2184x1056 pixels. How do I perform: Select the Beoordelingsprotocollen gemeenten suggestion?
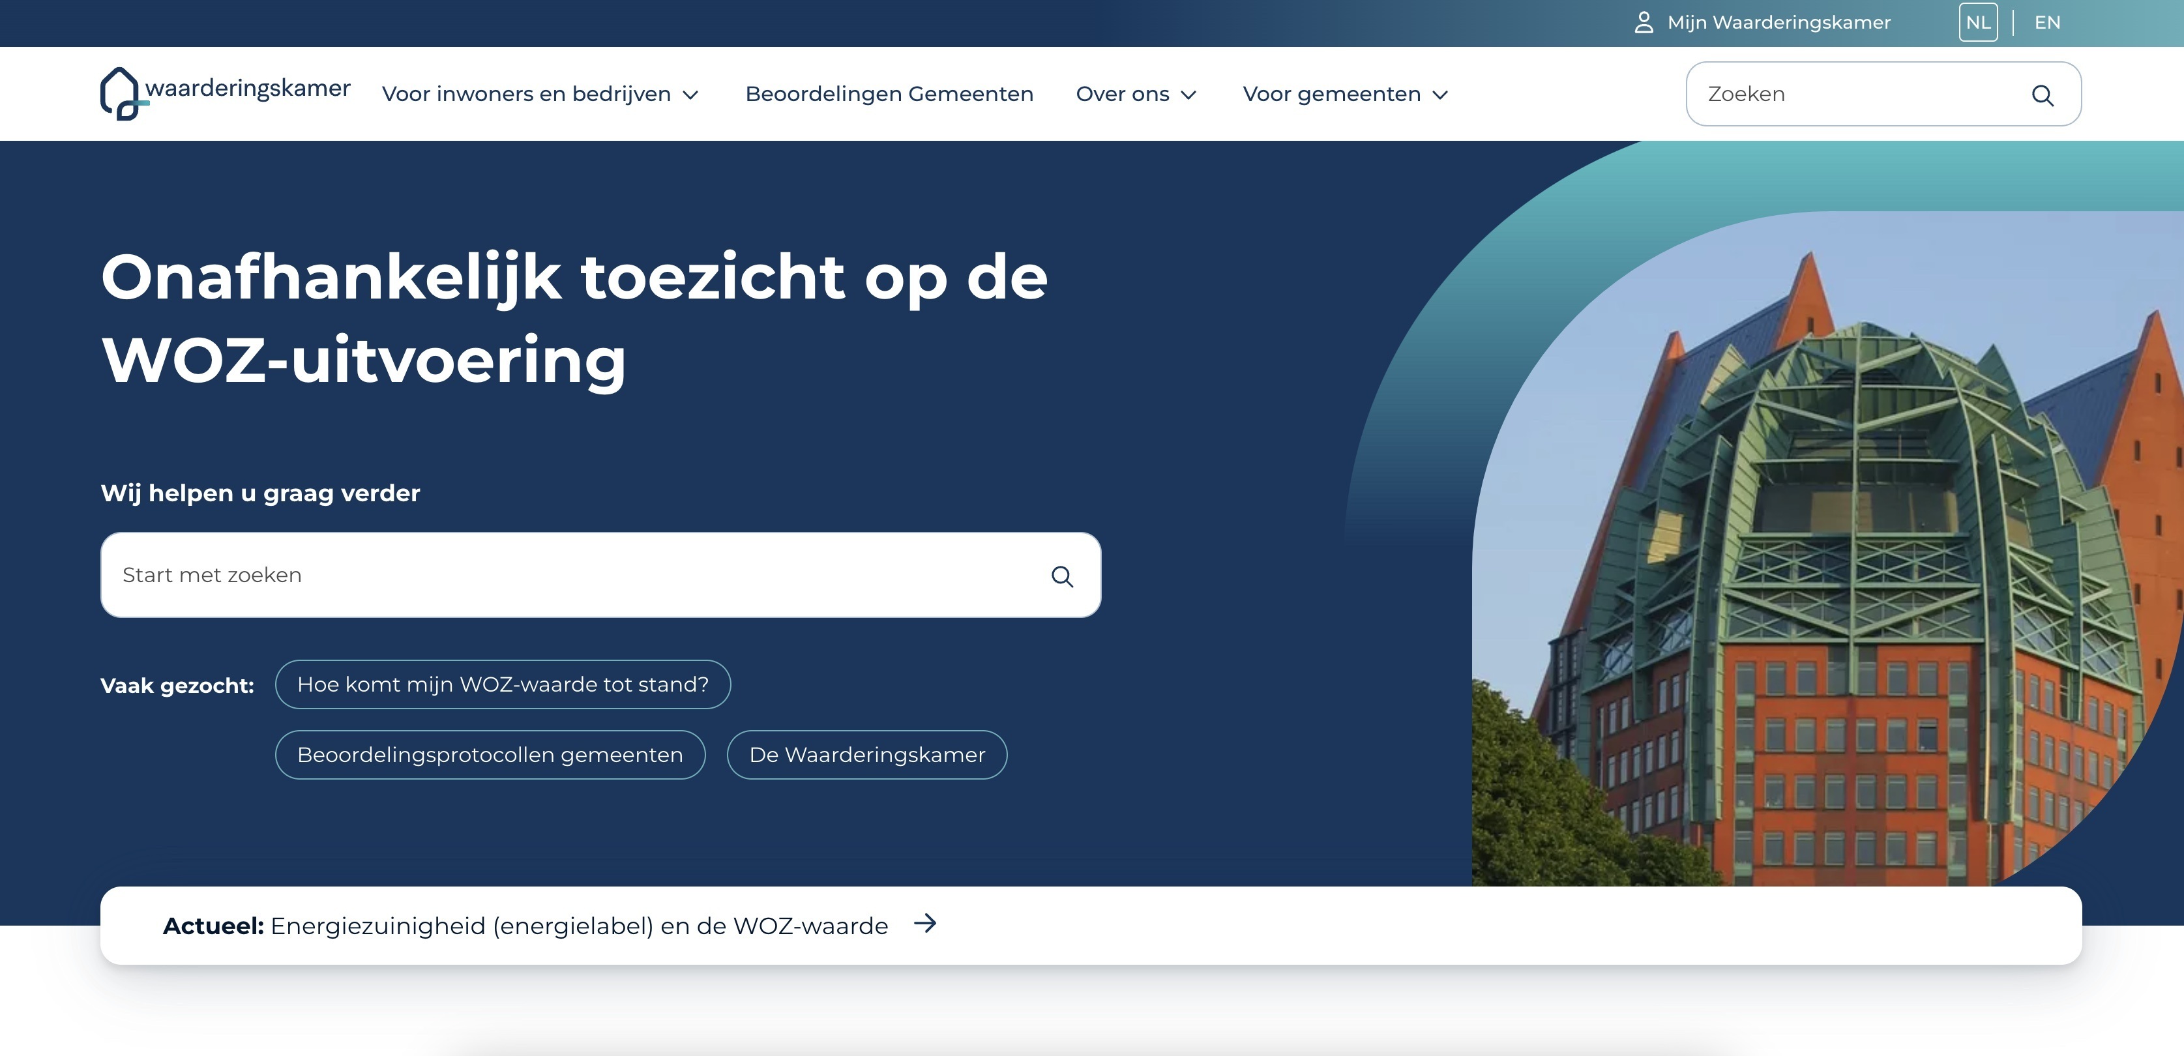click(490, 754)
